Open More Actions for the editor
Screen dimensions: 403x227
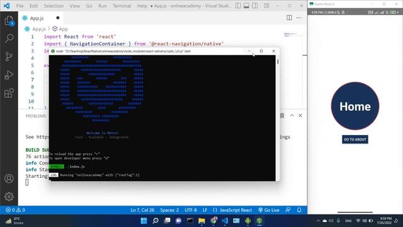coord(299,18)
